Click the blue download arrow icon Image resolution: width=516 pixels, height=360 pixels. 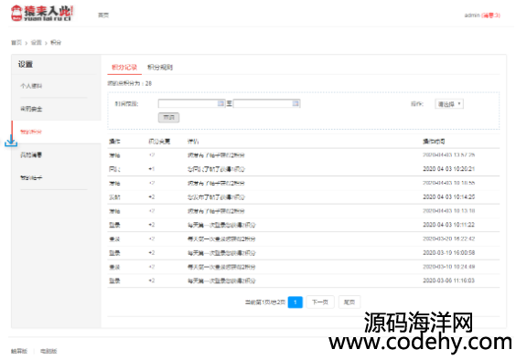(11, 141)
